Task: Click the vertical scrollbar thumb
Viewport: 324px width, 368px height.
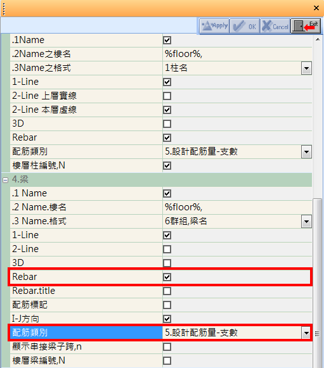Action: click(318, 283)
